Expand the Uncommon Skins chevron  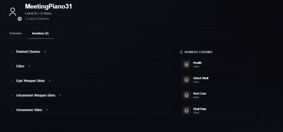(x=11, y=110)
